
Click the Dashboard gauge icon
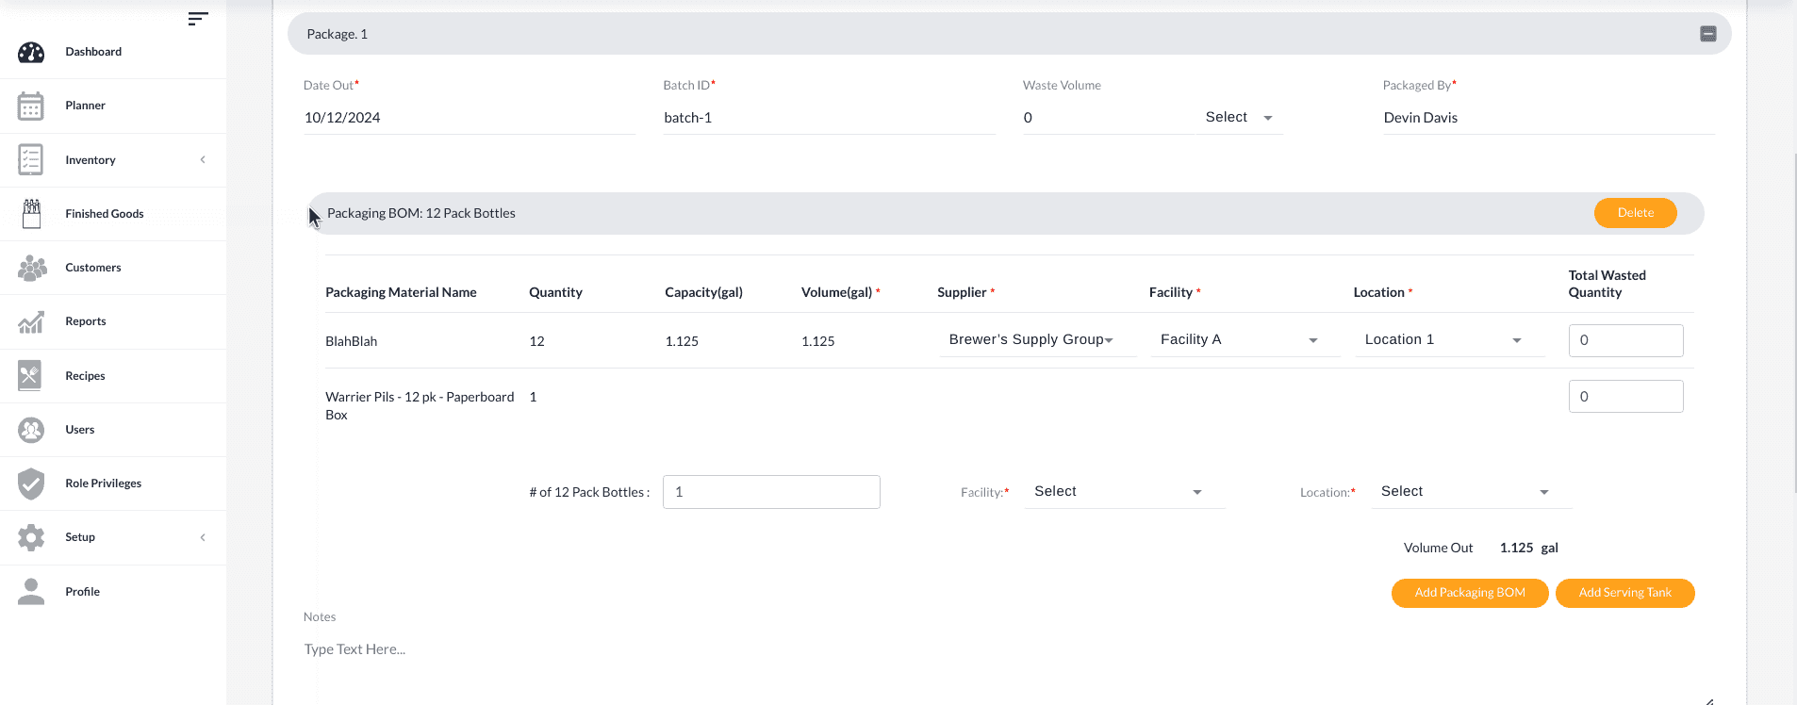31,52
